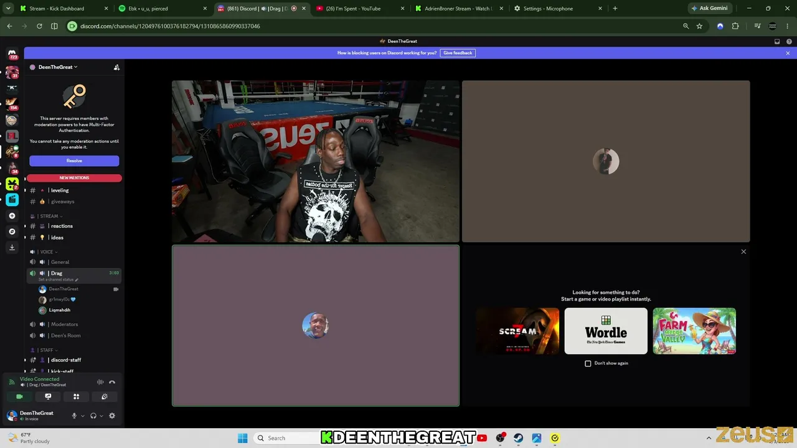The height and width of the screenshot is (448, 797).
Task: Join the Moderators voice channel
Action: pyautogui.click(x=74, y=324)
